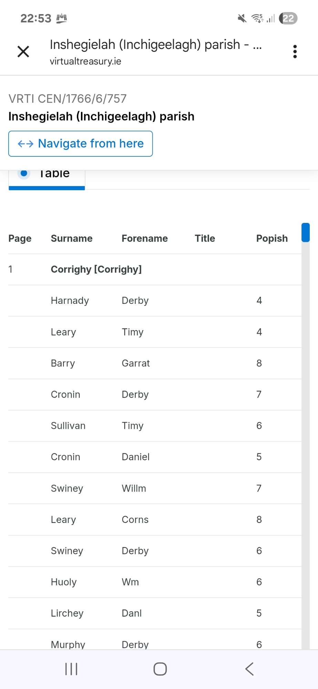The width and height of the screenshot is (318, 689).
Task: Tap the Android home button
Action: pos(160,669)
